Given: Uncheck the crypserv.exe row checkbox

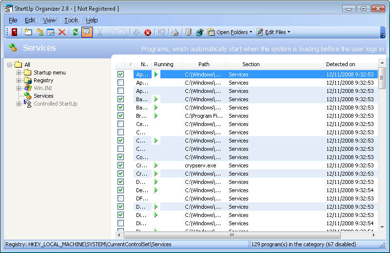Looking at the screenshot, I should [x=120, y=165].
